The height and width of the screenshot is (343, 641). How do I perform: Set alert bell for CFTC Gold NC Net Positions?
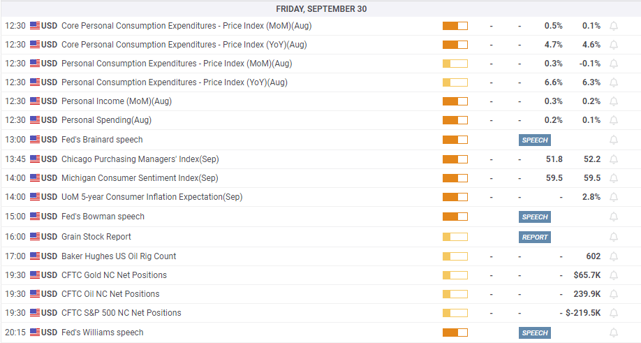pyautogui.click(x=614, y=275)
